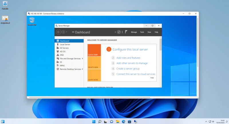This screenshot has height=124, width=229.
Task: Click the Windows Start button on taskbar
Action: [x=94, y=121]
